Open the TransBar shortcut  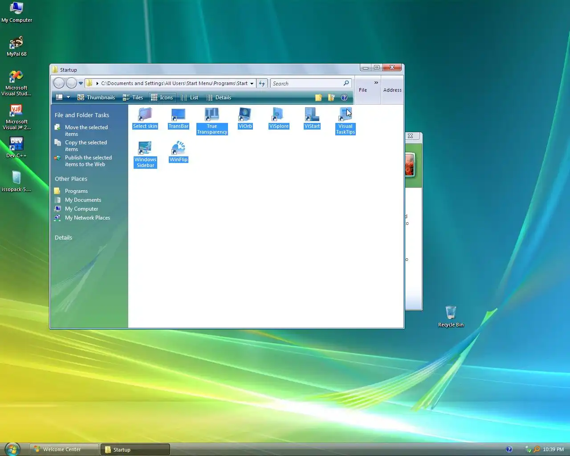click(x=178, y=118)
